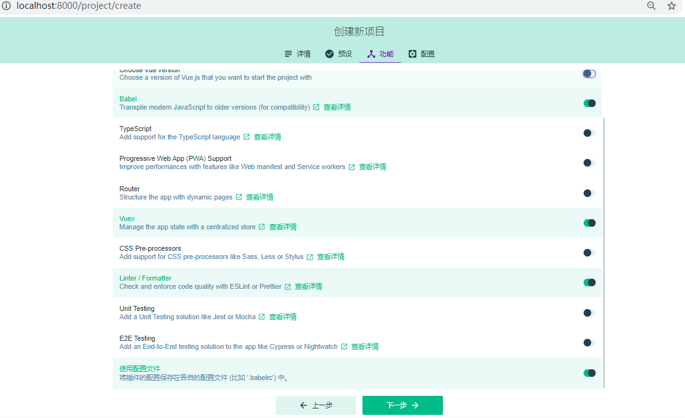Click the 下一步 next button
Viewport: 685px width, 418px height.
click(402, 405)
